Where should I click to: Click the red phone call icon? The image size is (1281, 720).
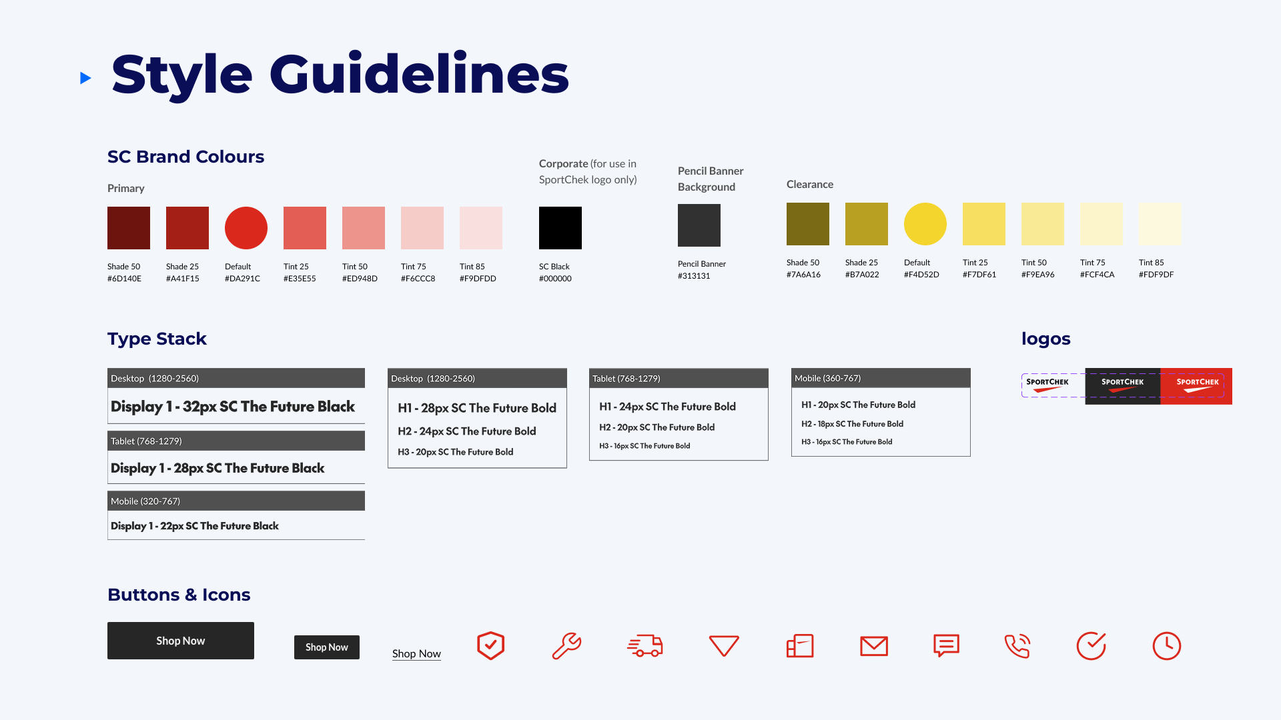[1017, 646]
